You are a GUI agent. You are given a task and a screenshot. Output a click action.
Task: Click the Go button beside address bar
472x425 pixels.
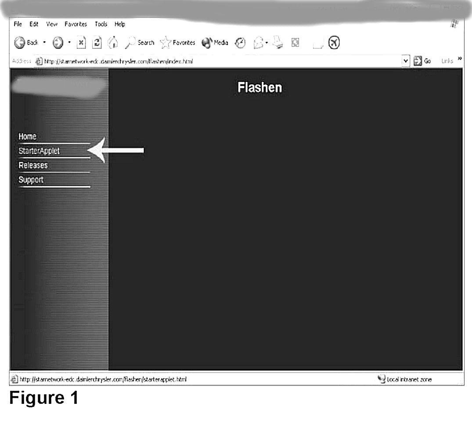click(x=422, y=61)
